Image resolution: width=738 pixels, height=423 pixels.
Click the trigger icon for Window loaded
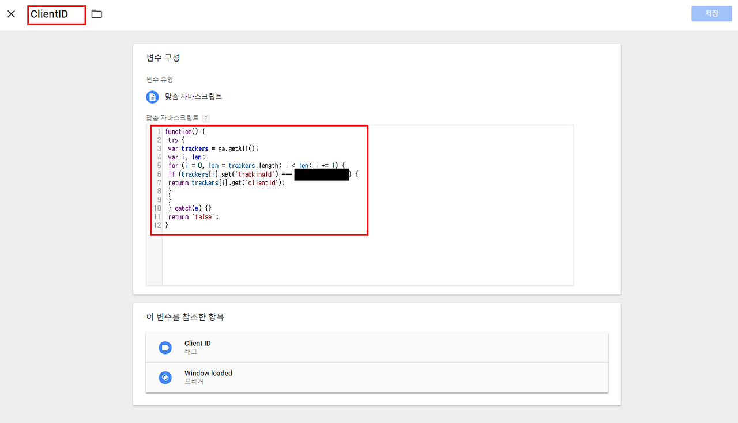[x=165, y=378]
